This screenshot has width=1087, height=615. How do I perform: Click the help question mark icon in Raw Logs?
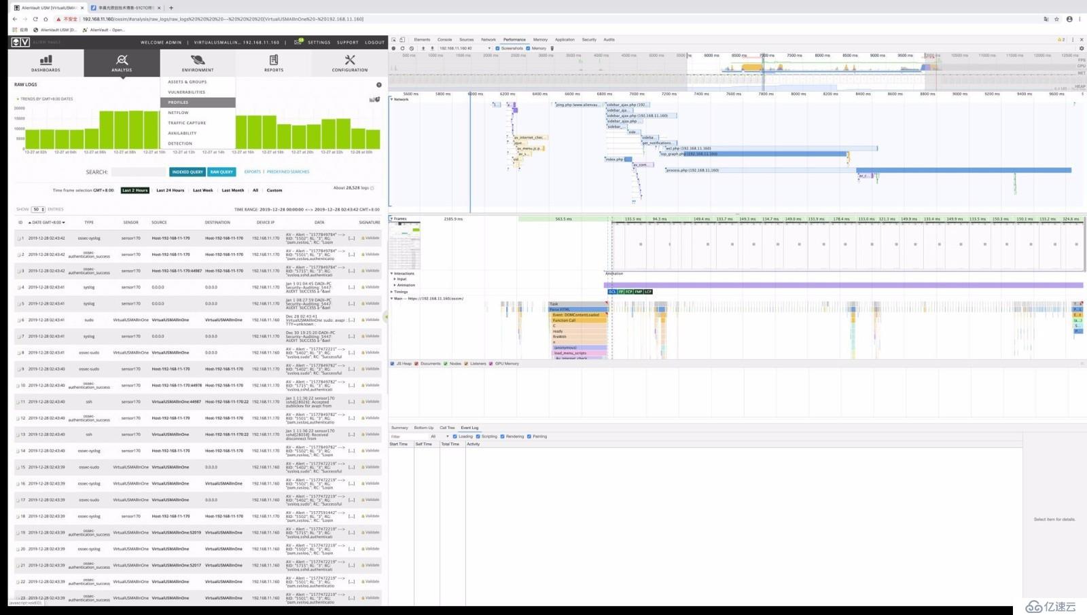point(378,85)
